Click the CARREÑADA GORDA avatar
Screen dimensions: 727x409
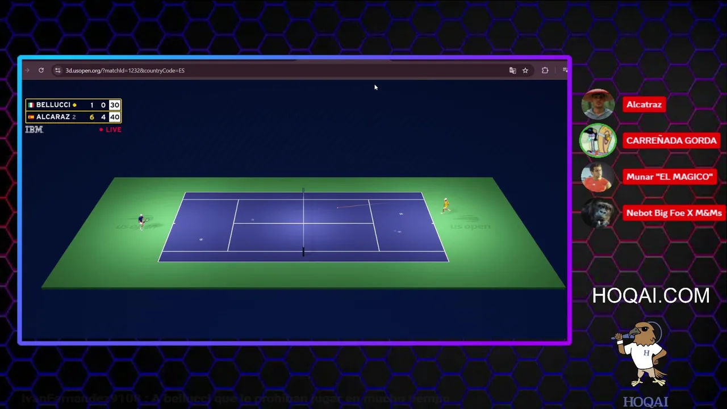click(598, 140)
